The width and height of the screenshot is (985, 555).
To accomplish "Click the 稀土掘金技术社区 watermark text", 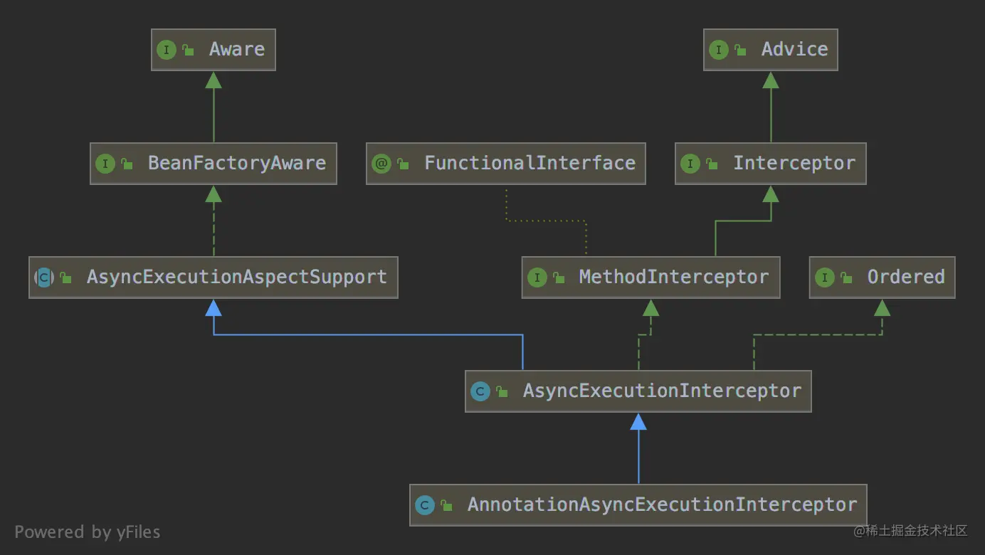I will pyautogui.click(x=912, y=532).
